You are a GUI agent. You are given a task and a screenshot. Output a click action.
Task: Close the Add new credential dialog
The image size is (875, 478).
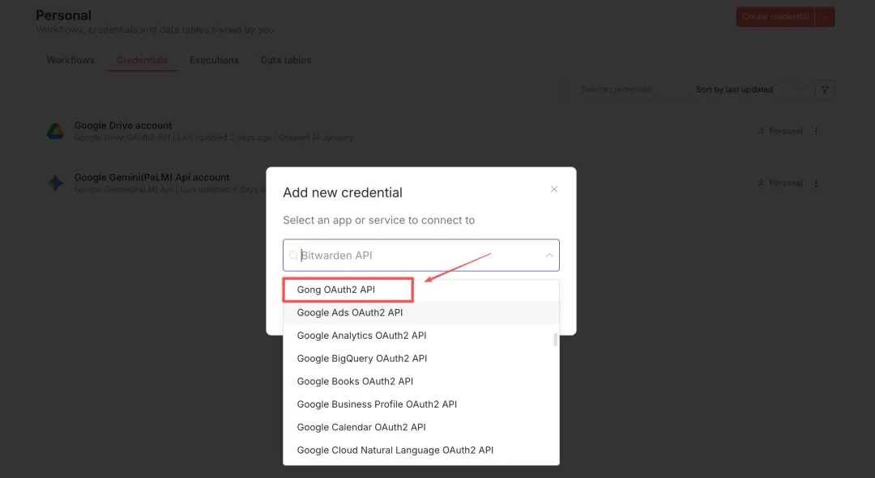(554, 189)
